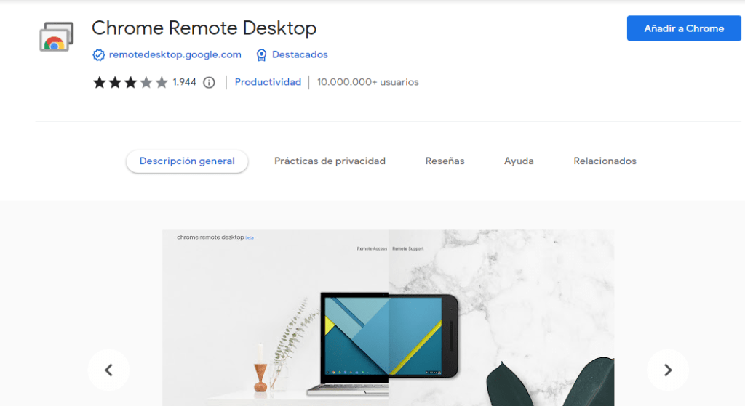
Task: Click the Destacados label text
Action: tap(300, 55)
